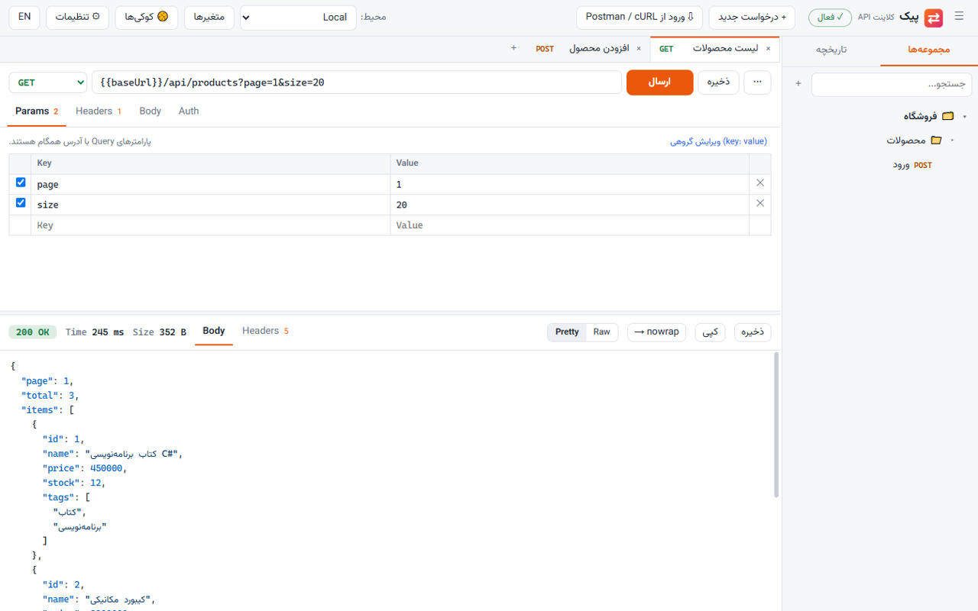
Task: Delete the page parameter row
Action: click(760, 183)
